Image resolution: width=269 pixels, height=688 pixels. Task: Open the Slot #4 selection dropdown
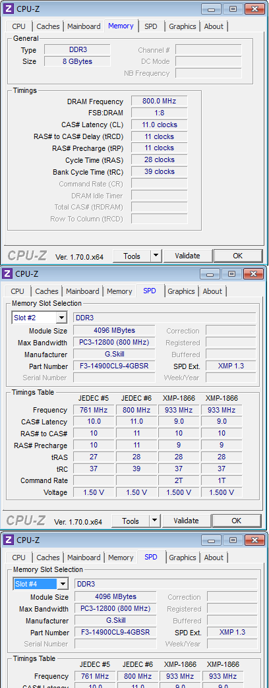63,584
